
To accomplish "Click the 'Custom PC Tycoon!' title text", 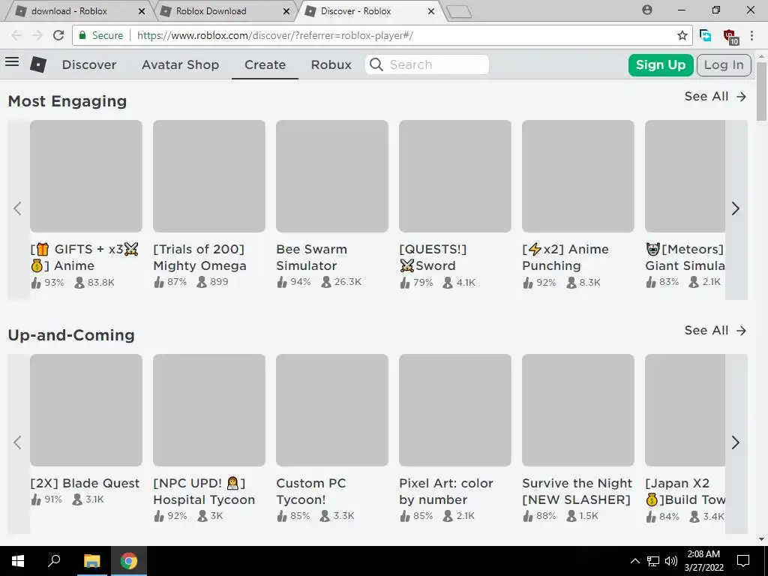I will coord(311,492).
